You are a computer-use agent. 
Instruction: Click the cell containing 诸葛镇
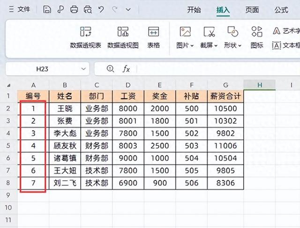(x=65, y=158)
